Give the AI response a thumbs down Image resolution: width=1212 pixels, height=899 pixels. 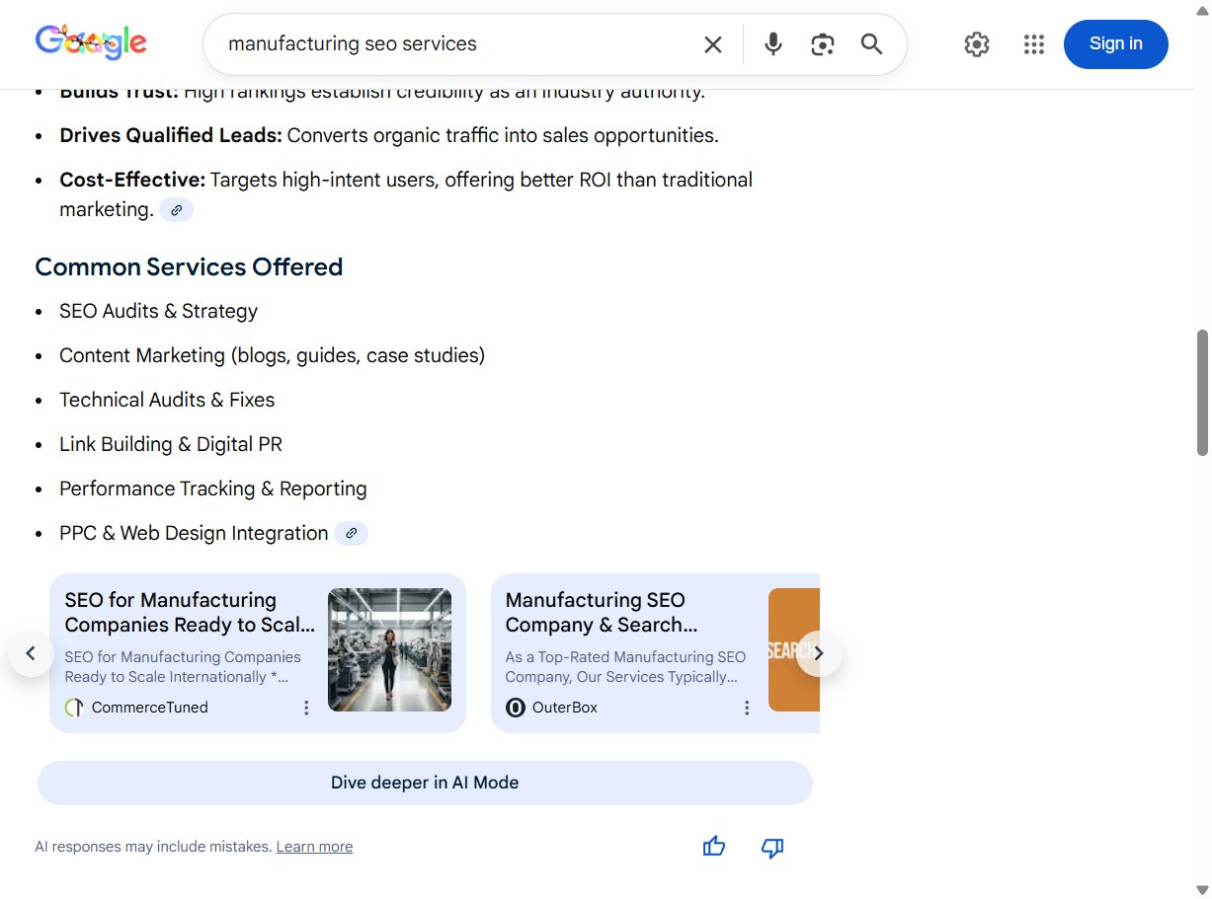(x=771, y=847)
